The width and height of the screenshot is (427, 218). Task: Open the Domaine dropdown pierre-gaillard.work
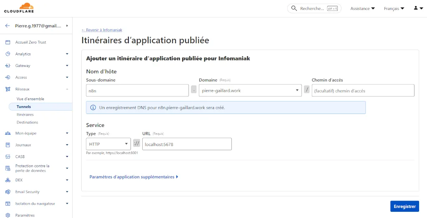click(x=250, y=91)
